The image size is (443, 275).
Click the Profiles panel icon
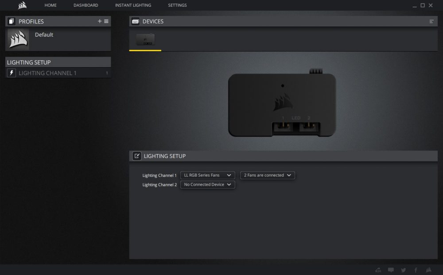[12, 21]
